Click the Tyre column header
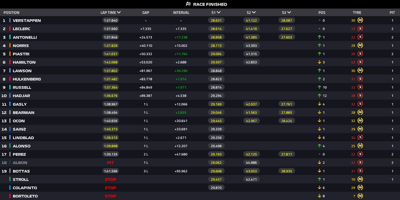 click(357, 13)
